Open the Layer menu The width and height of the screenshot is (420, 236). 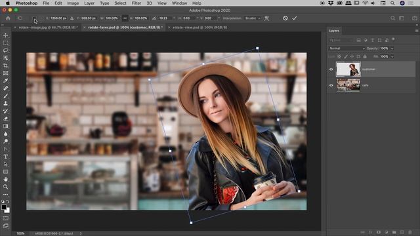[x=89, y=3]
